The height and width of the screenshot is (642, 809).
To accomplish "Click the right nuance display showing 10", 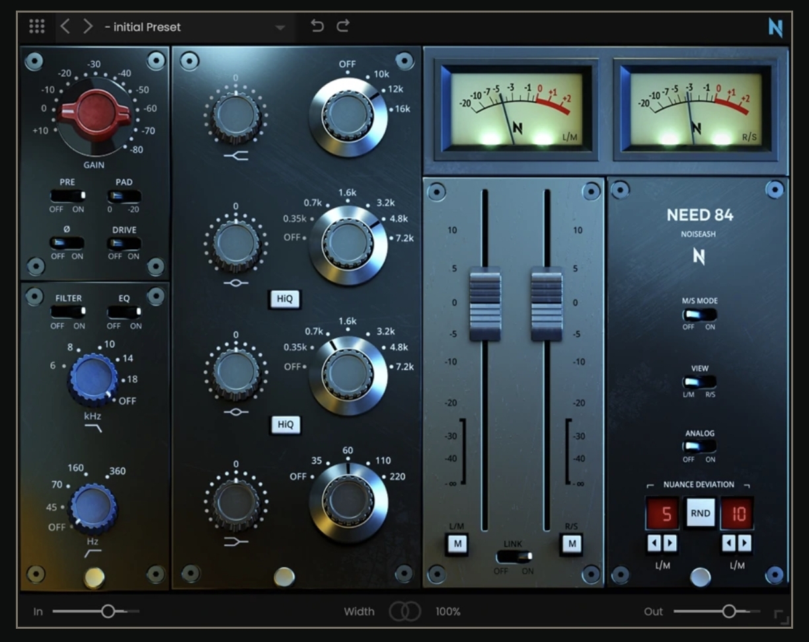I will 738,514.
